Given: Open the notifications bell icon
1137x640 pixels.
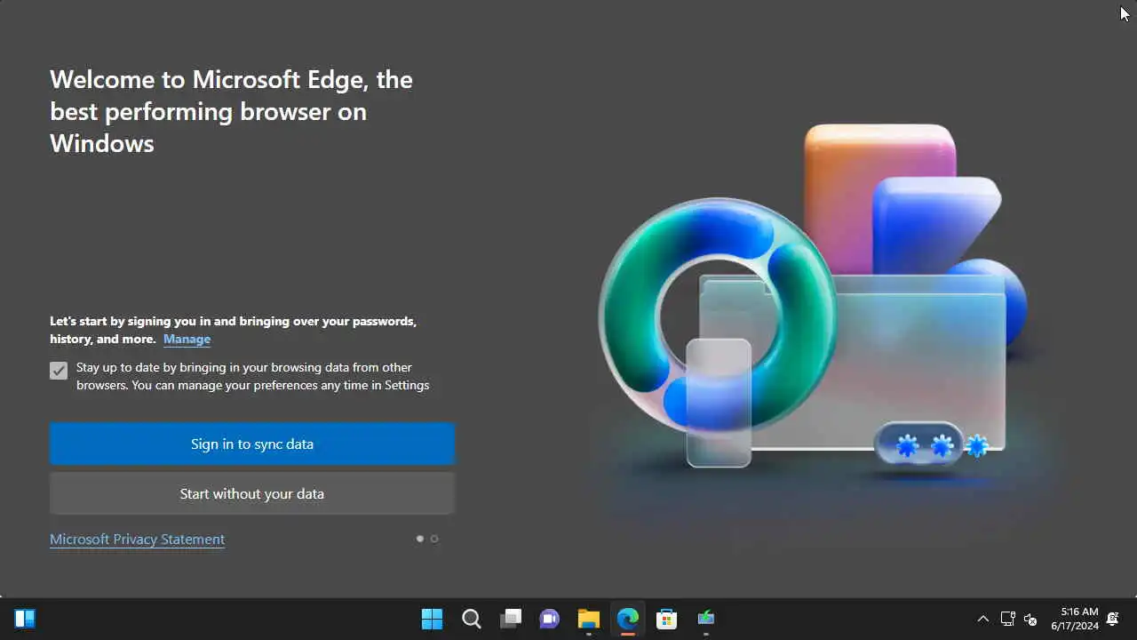Looking at the screenshot, I should [x=1112, y=619].
